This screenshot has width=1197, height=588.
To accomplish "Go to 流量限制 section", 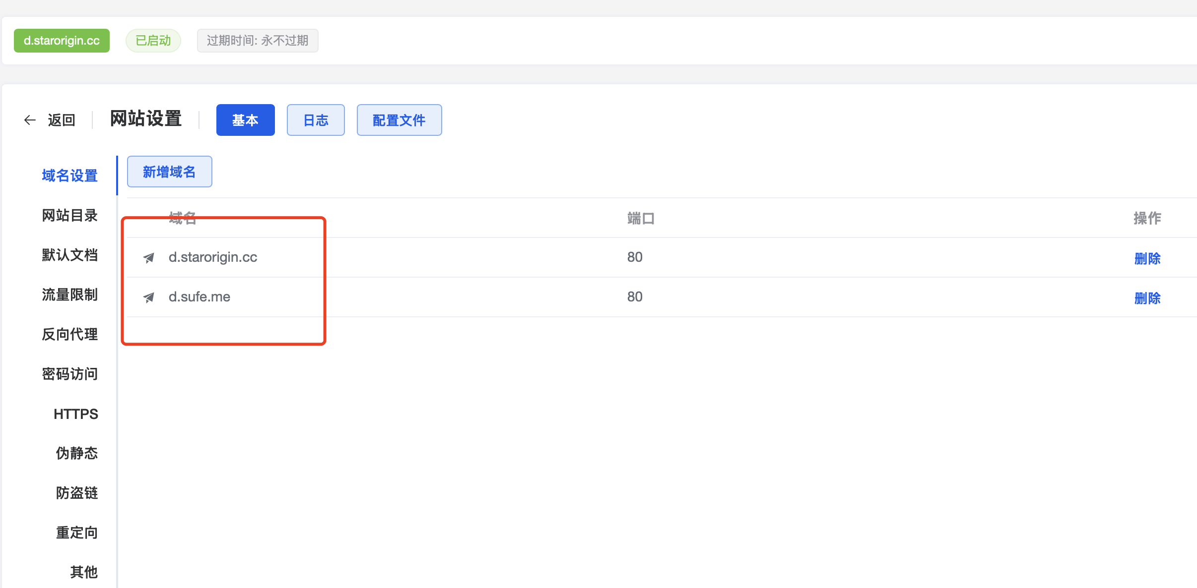I will coord(69,294).
